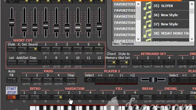Trigger Fill 2 button (f10)

(114, 97)
